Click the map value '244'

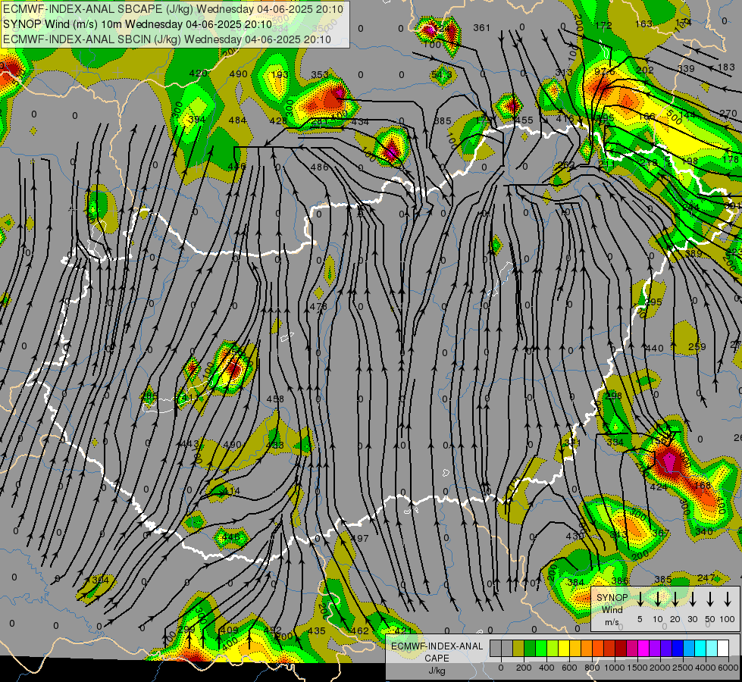(x=690, y=208)
